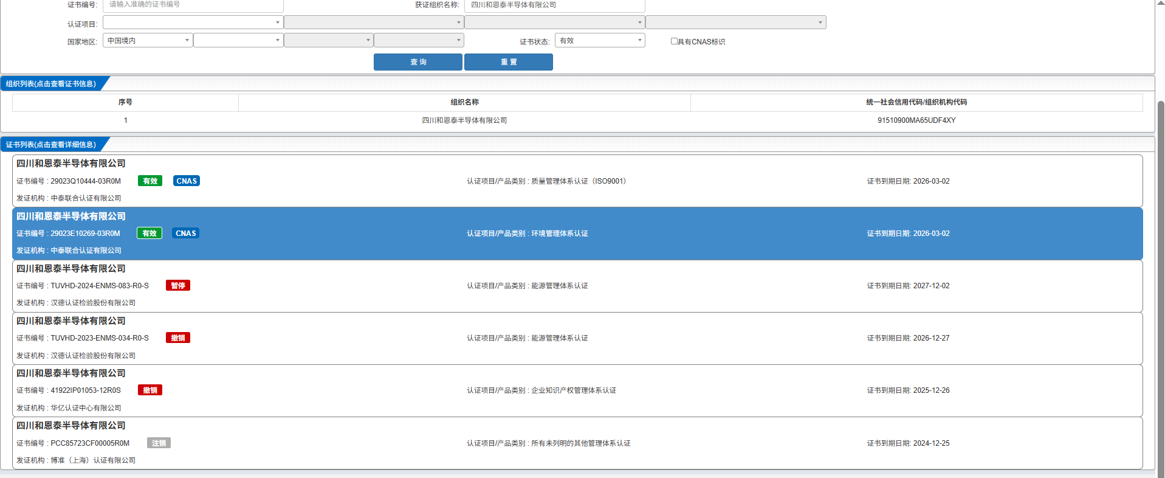Click 质量管理体系认证（ISO9001）category text

click(x=579, y=181)
